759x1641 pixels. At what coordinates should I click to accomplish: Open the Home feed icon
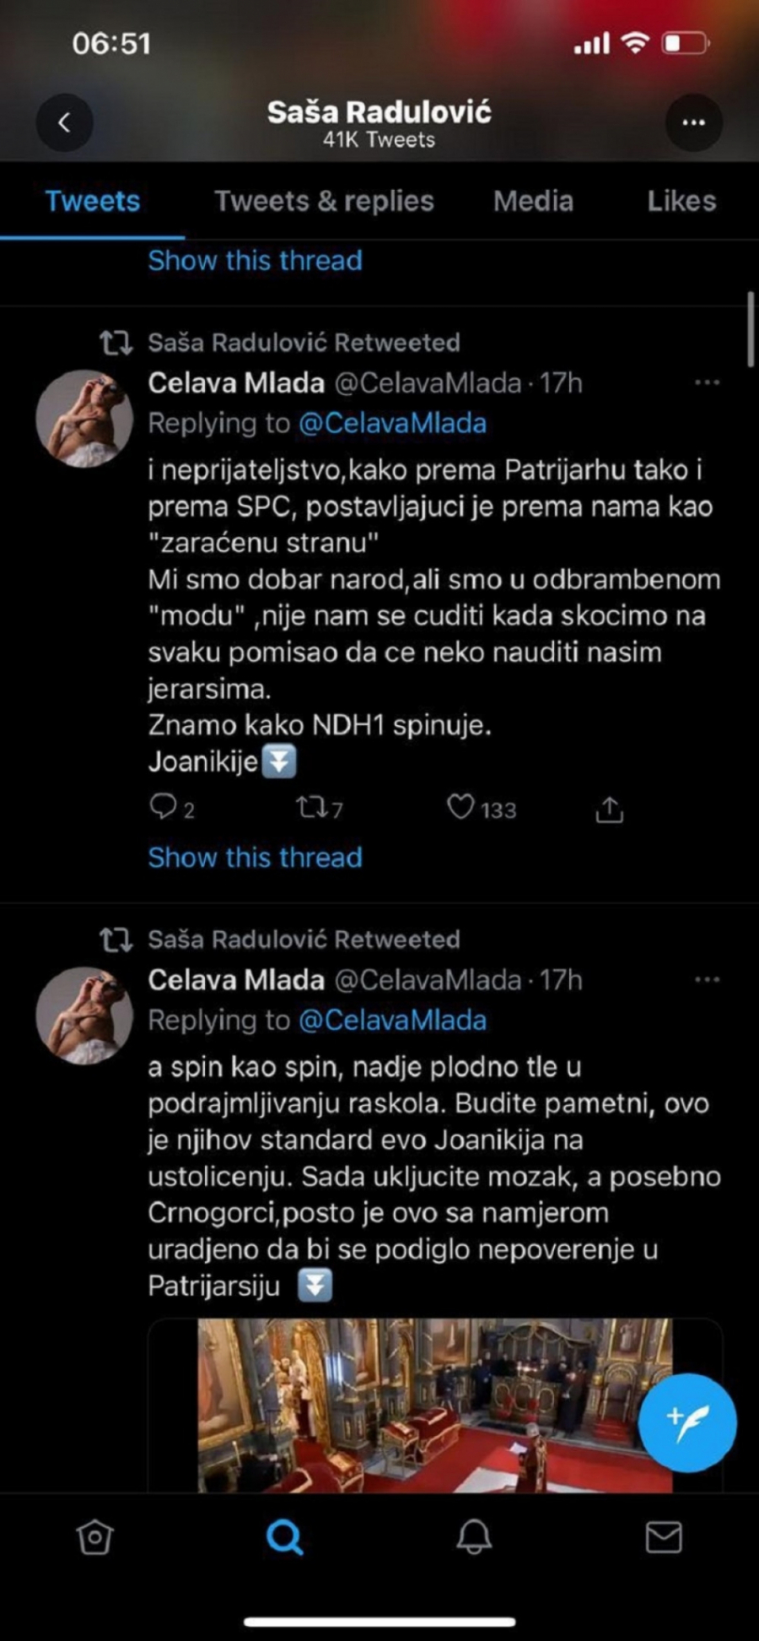94,1537
